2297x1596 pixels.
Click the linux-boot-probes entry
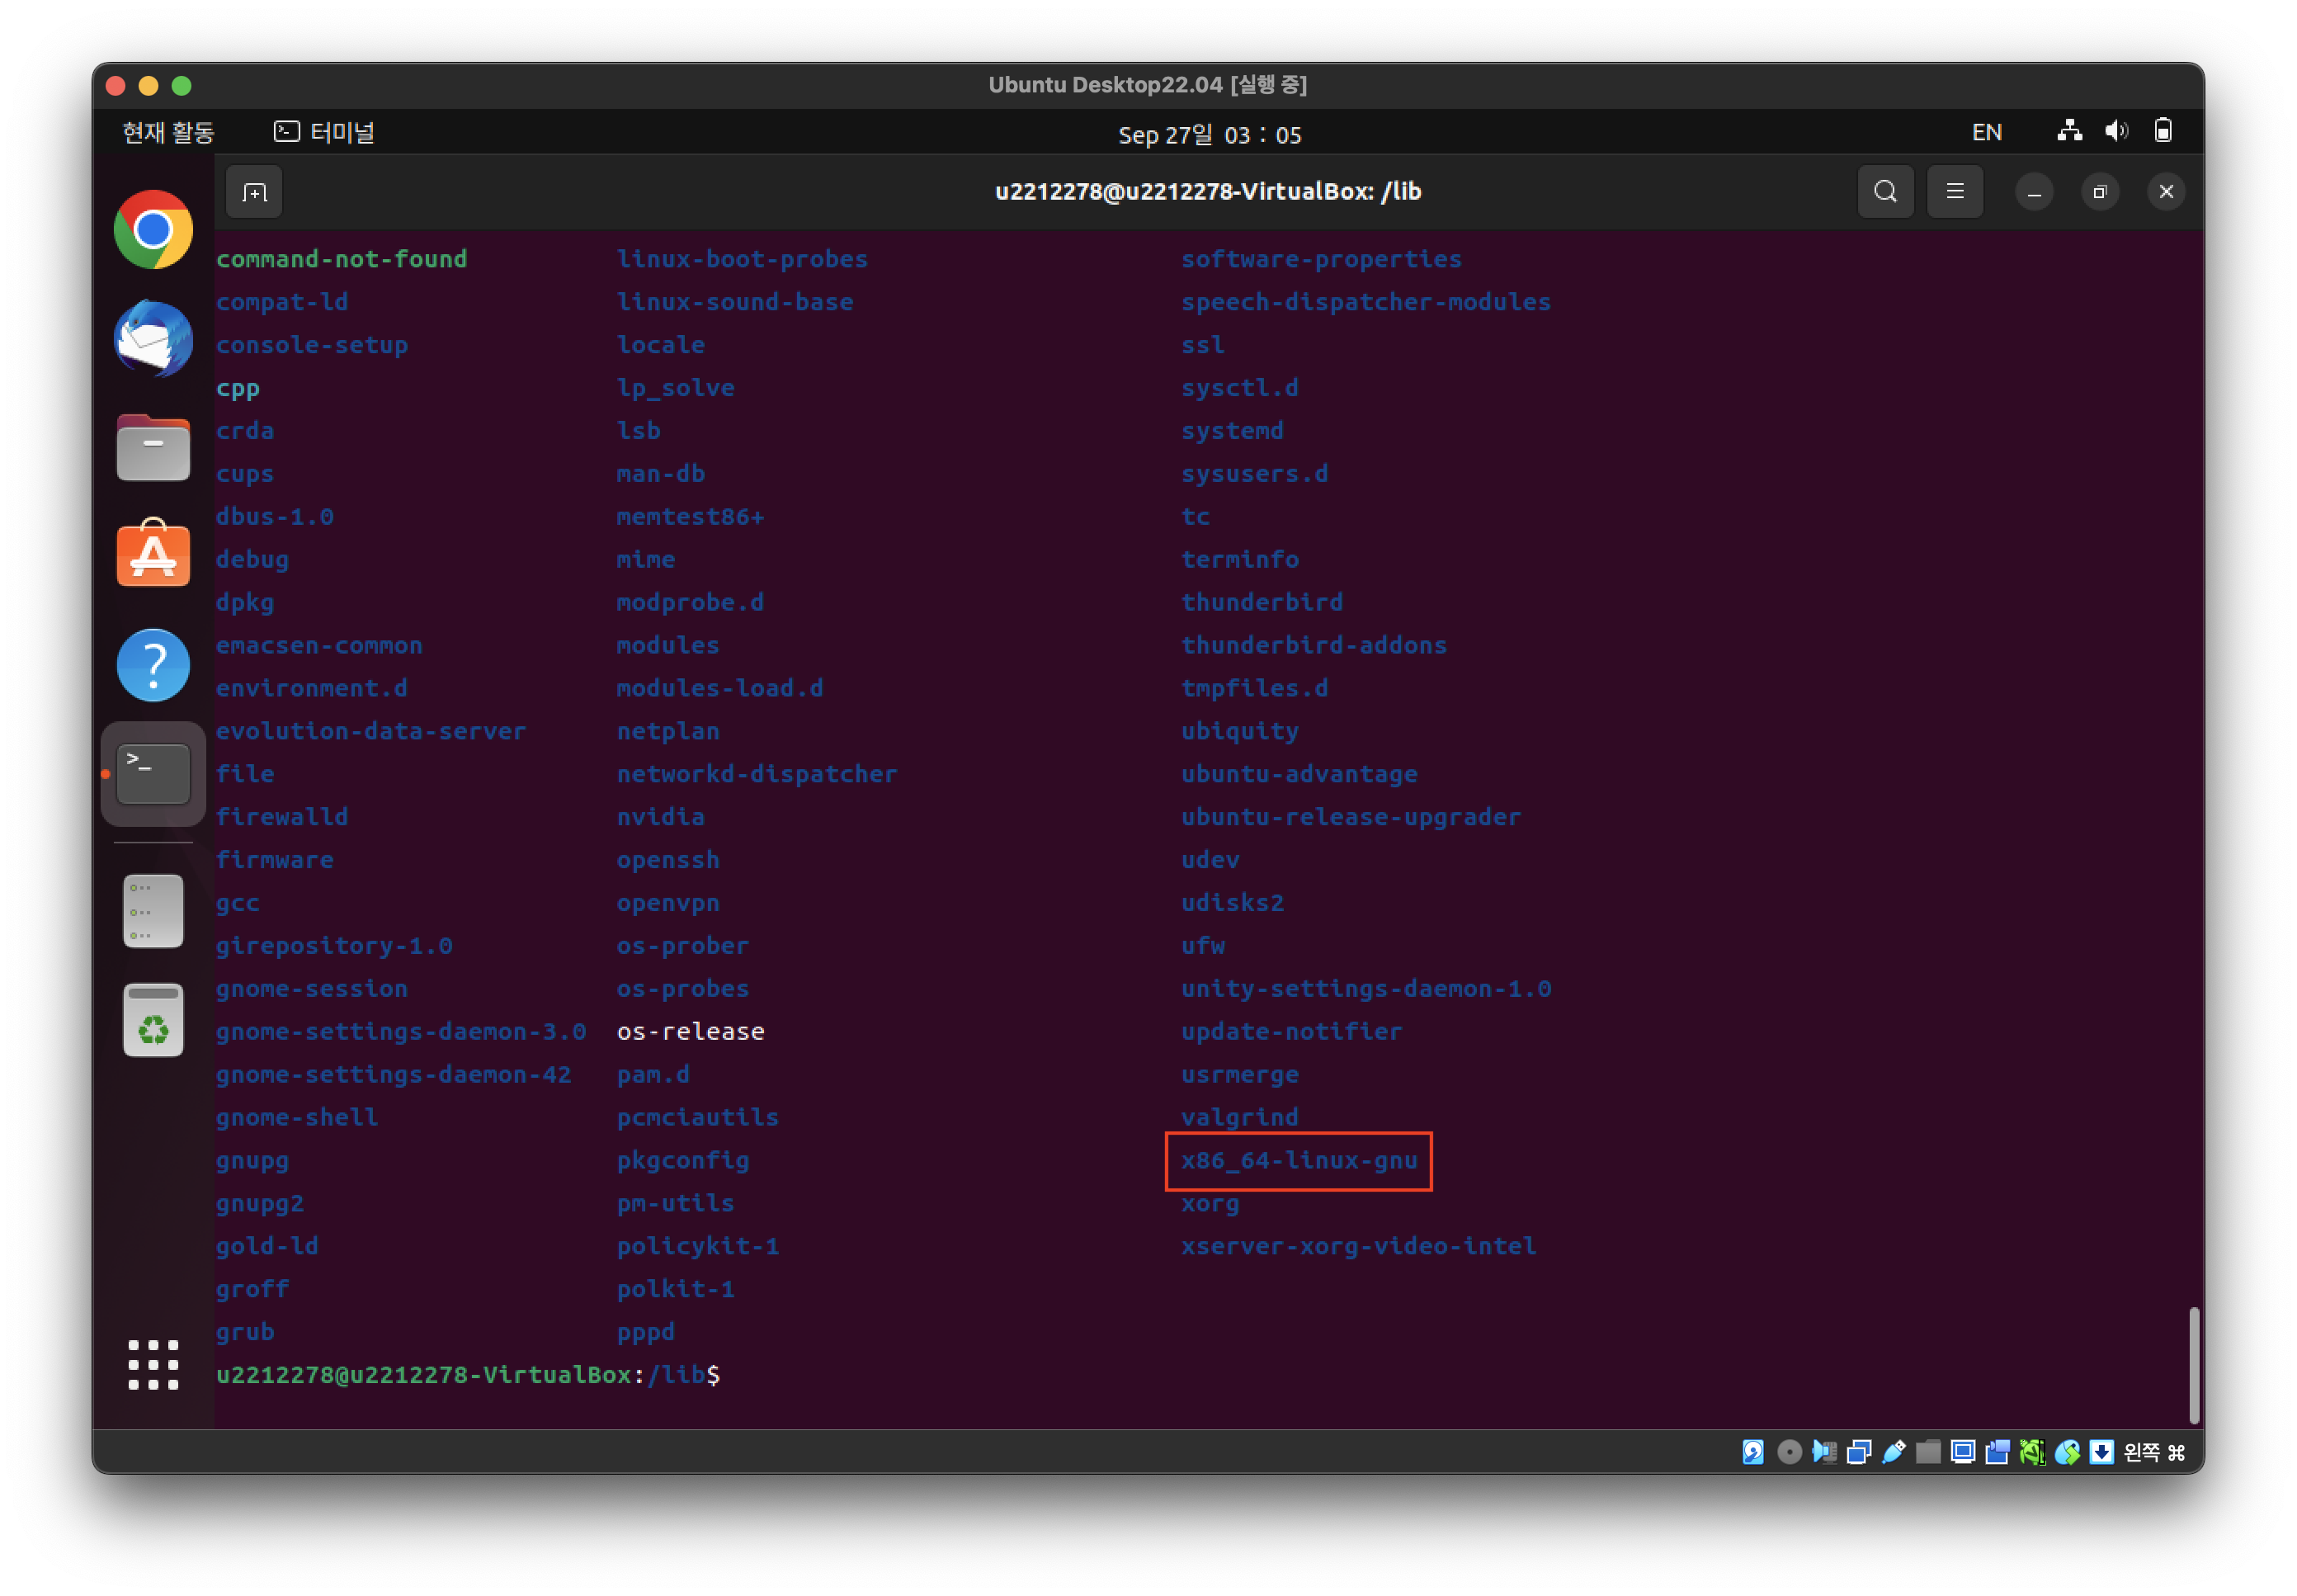click(x=742, y=259)
